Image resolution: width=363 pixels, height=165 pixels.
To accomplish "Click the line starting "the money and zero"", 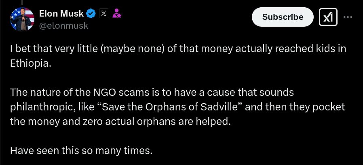I will [120, 121].
